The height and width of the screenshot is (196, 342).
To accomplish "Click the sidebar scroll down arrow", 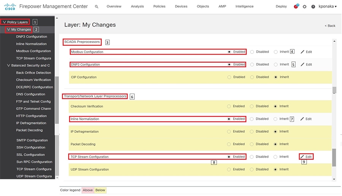I will [57, 177].
